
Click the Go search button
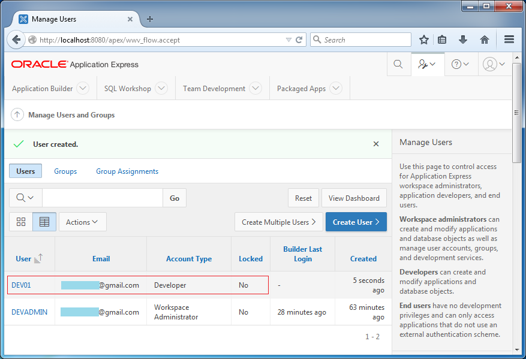(175, 198)
